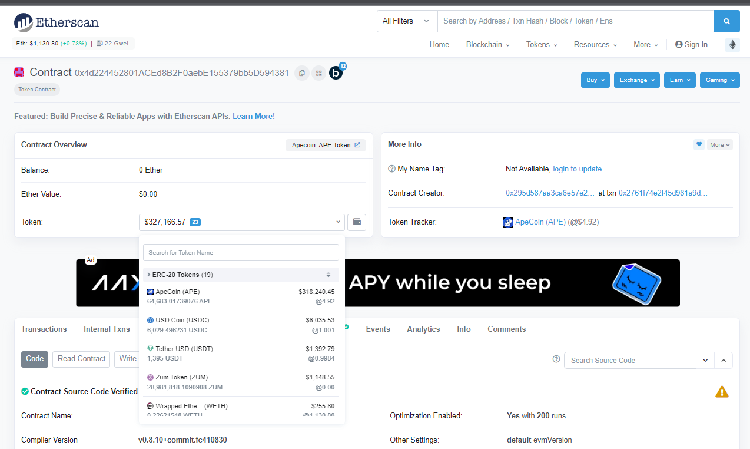Go to Home in the navigation

[439, 45]
